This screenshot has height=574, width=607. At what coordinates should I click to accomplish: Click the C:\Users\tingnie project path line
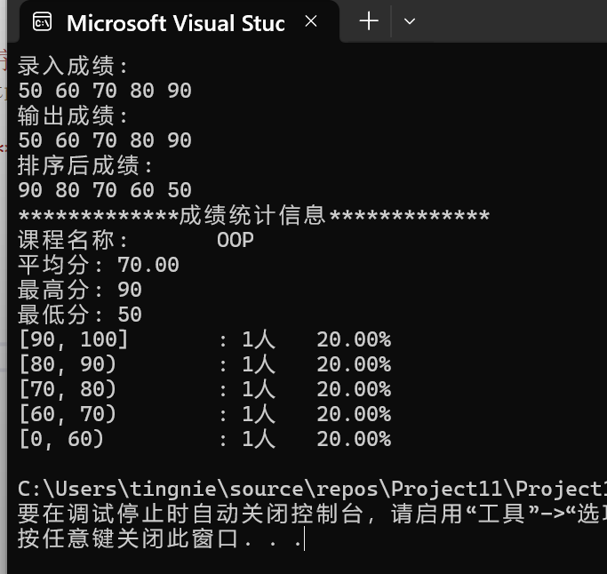point(312,489)
